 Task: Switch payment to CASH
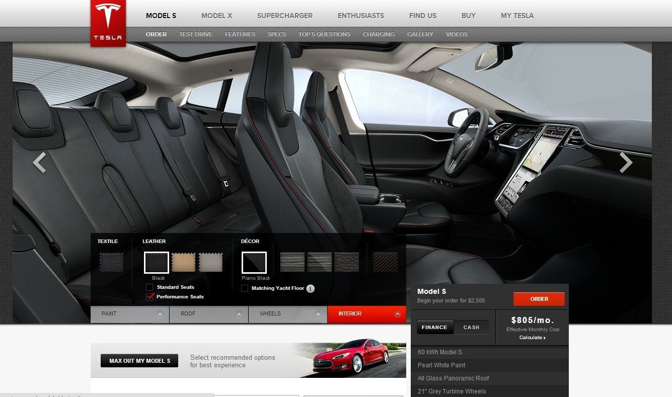(471, 327)
